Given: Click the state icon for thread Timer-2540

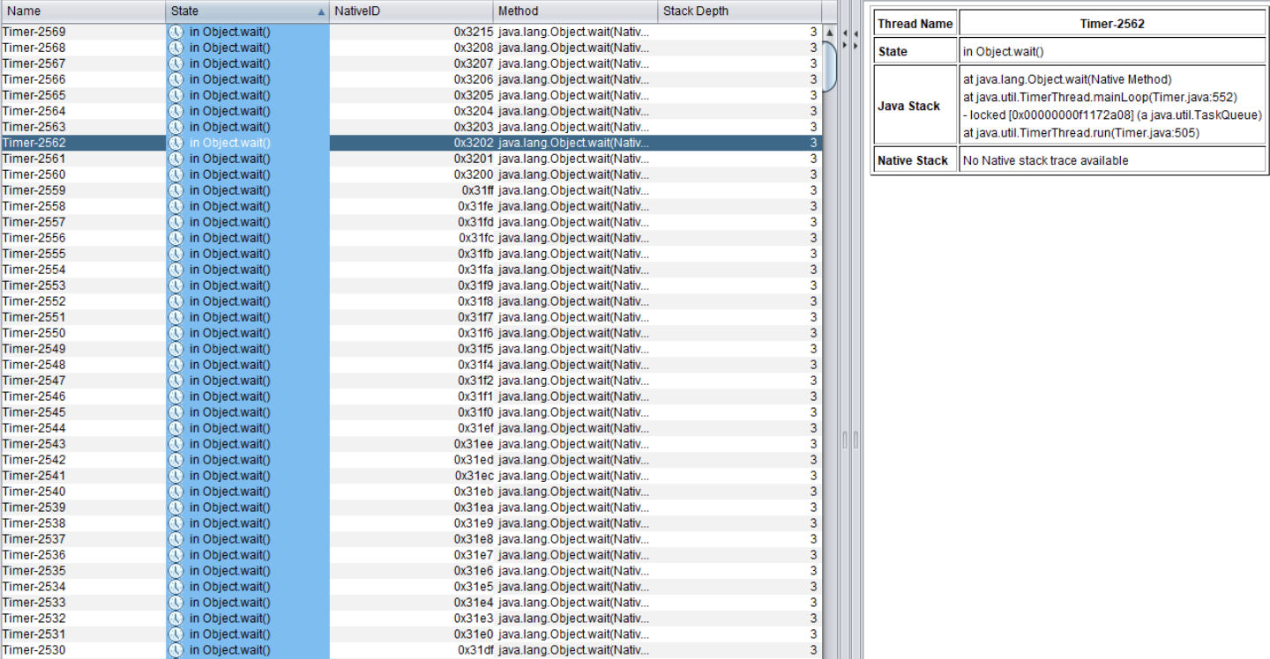Looking at the screenshot, I should click(x=176, y=492).
